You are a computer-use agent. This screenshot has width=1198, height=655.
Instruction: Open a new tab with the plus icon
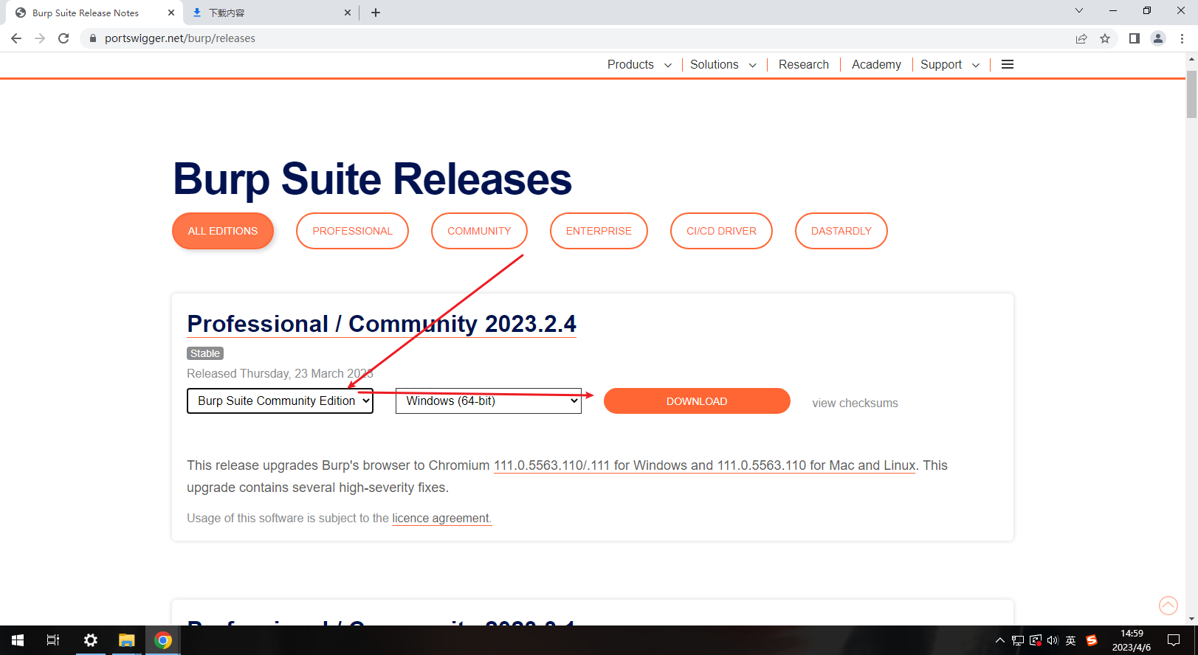point(376,13)
